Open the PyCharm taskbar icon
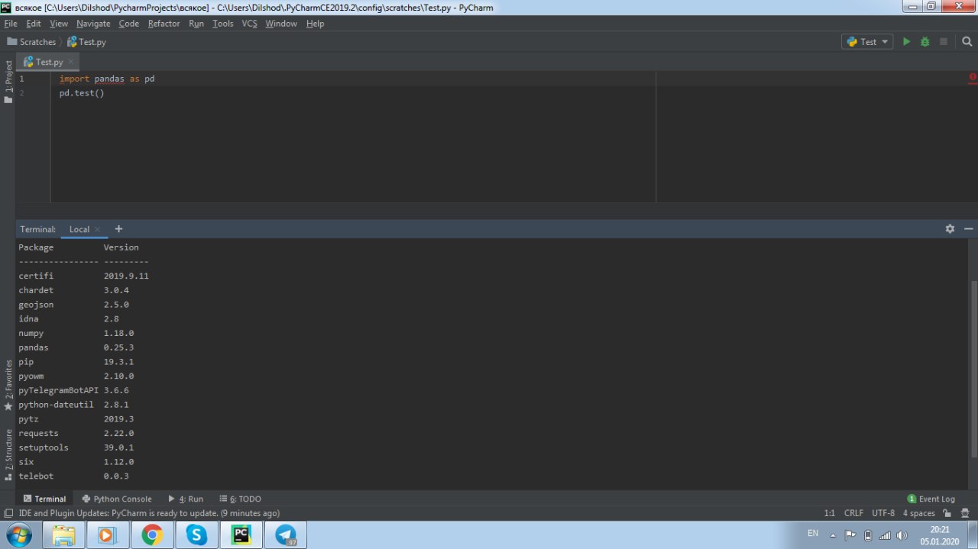 click(x=241, y=534)
